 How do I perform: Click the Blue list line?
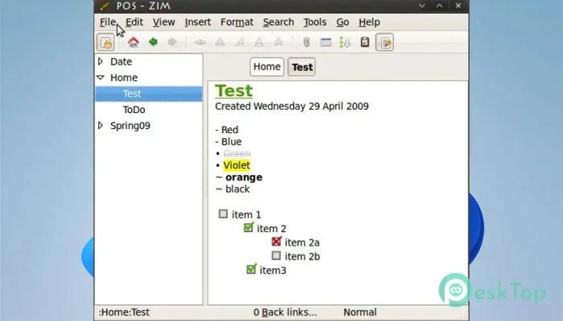[x=228, y=141]
